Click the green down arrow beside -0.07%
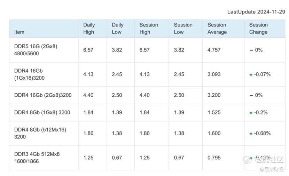This screenshot has height=176, width=289. 251,75
